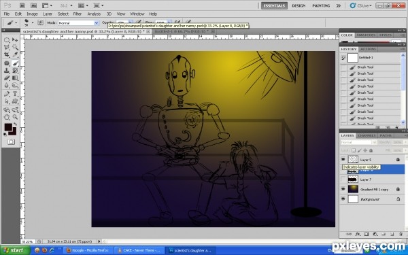Select the Brush tool in the toolbox

(15, 63)
